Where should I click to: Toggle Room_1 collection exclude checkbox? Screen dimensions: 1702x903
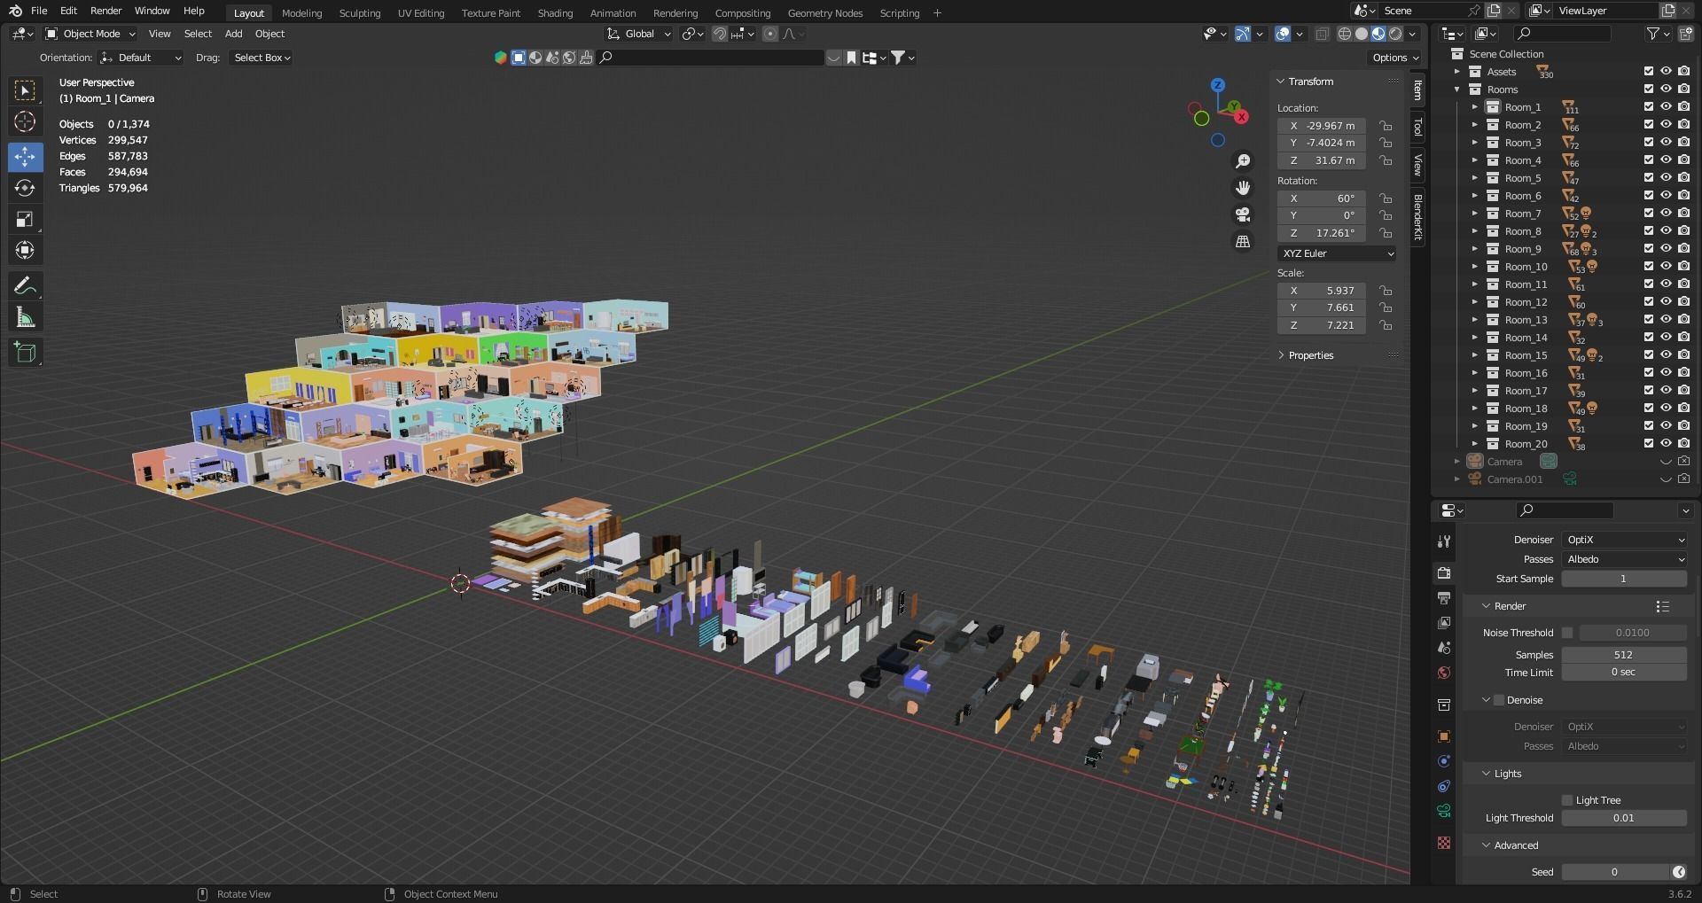tap(1649, 107)
